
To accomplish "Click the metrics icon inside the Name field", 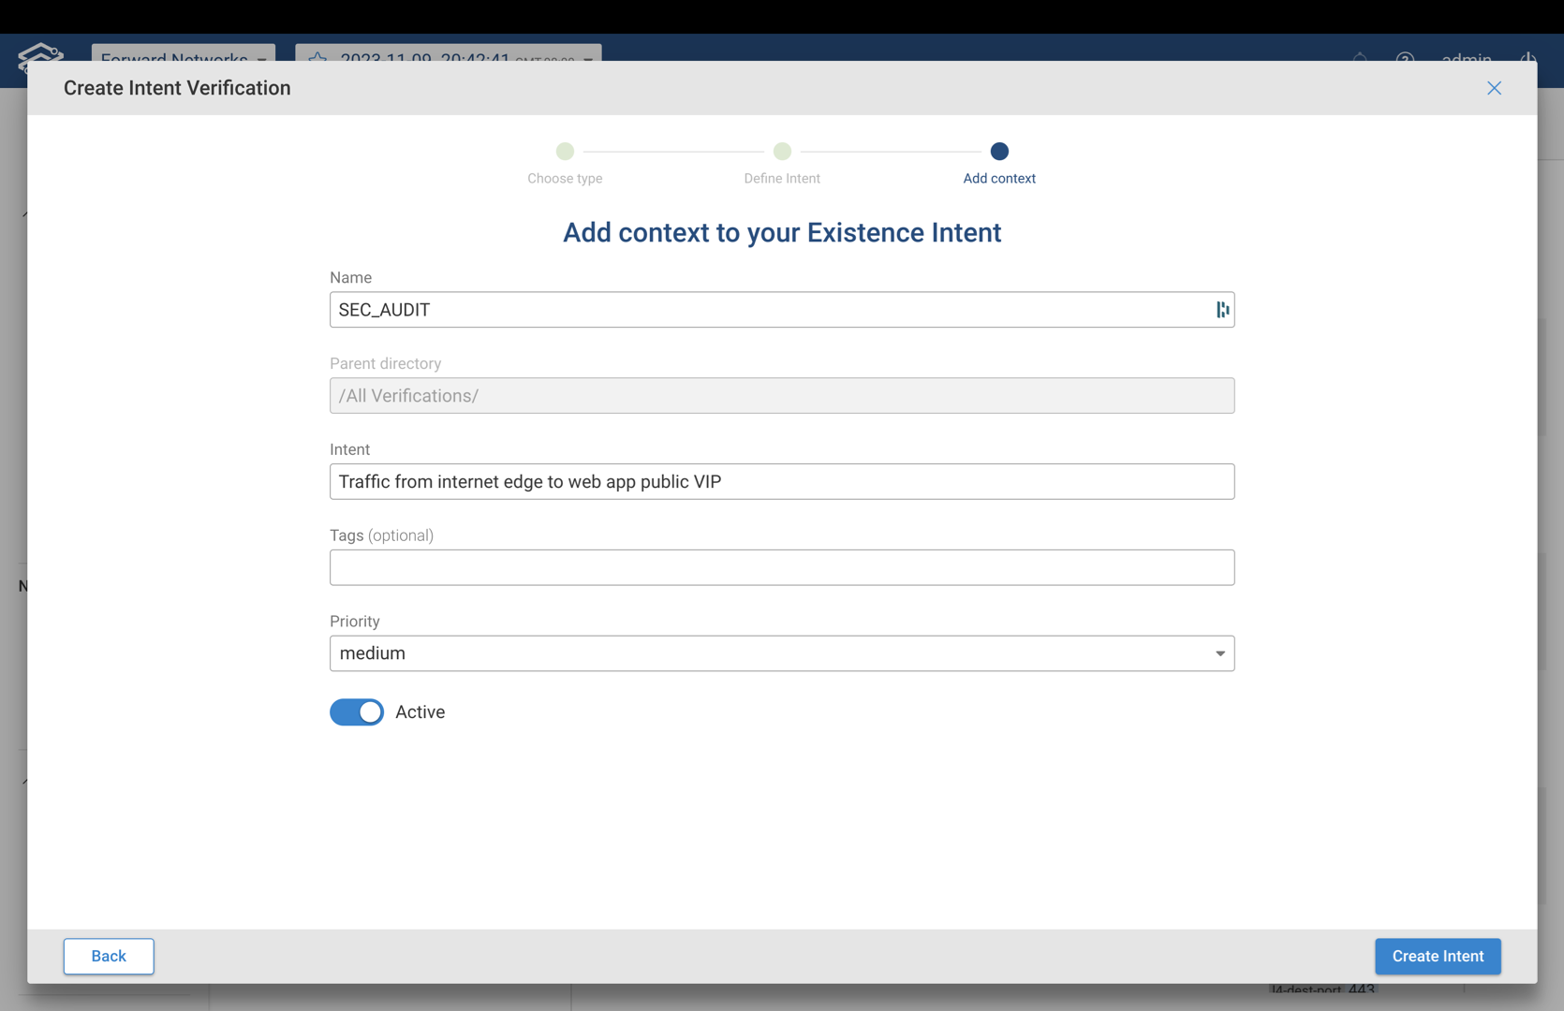I will pyautogui.click(x=1221, y=310).
